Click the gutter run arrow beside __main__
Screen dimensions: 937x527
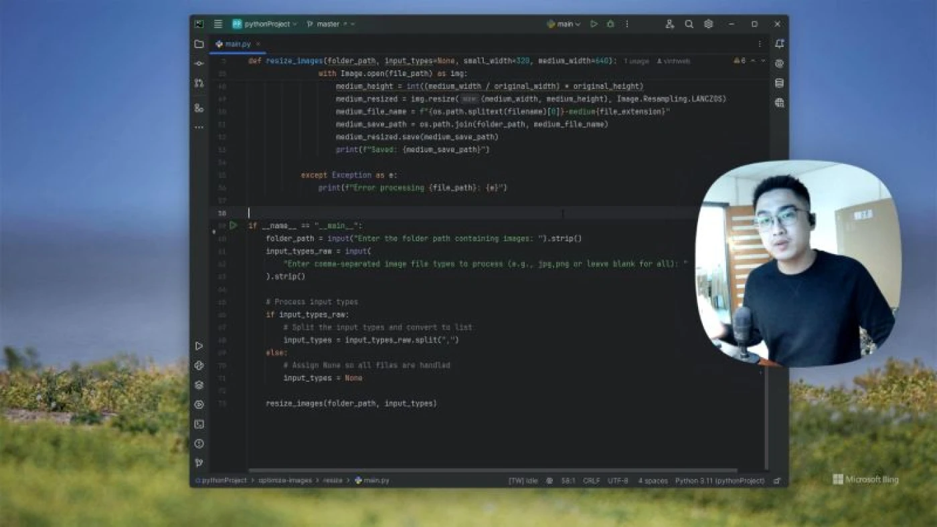tap(233, 225)
